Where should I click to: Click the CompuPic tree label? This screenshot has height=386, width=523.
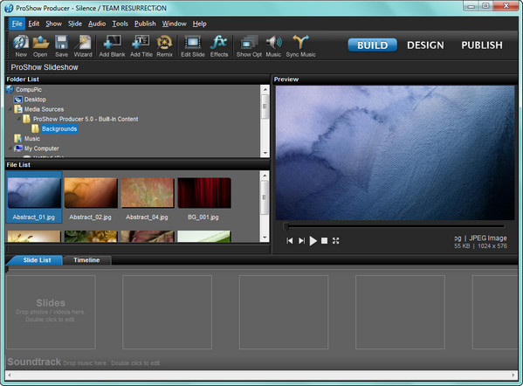28,90
